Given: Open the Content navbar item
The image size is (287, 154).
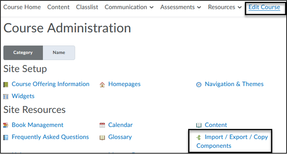Looking at the screenshot, I should click(x=58, y=7).
